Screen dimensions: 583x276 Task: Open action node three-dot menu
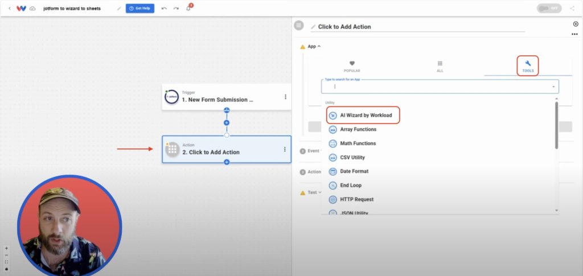[x=285, y=149]
